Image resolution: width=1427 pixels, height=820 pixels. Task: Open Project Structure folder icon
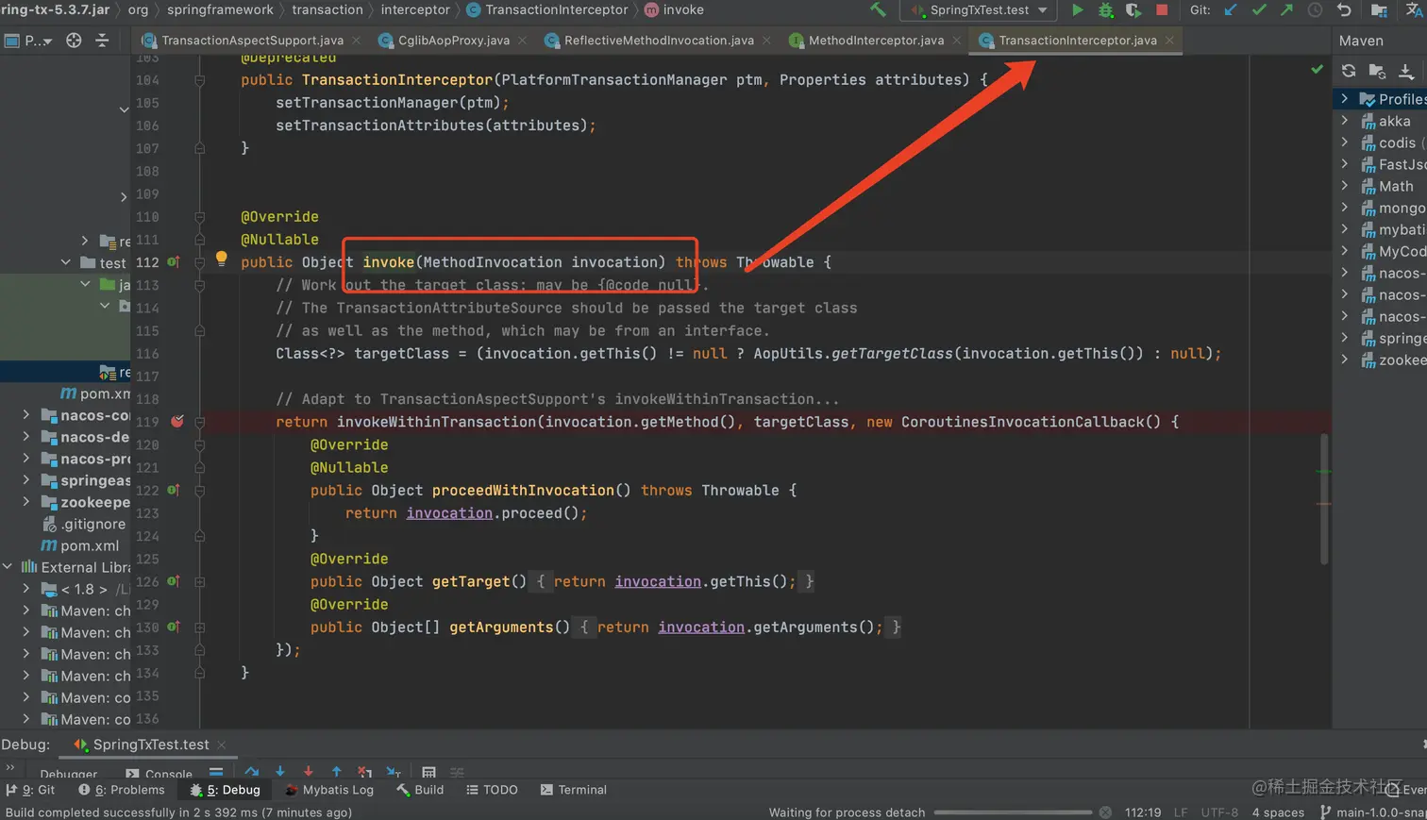pos(1379,10)
